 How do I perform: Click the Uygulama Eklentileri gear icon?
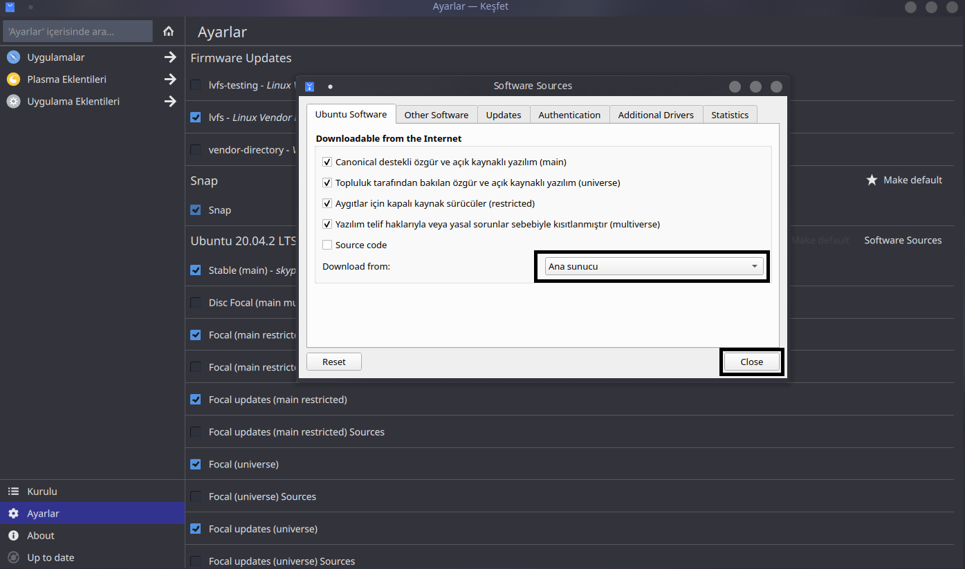pyautogui.click(x=13, y=101)
